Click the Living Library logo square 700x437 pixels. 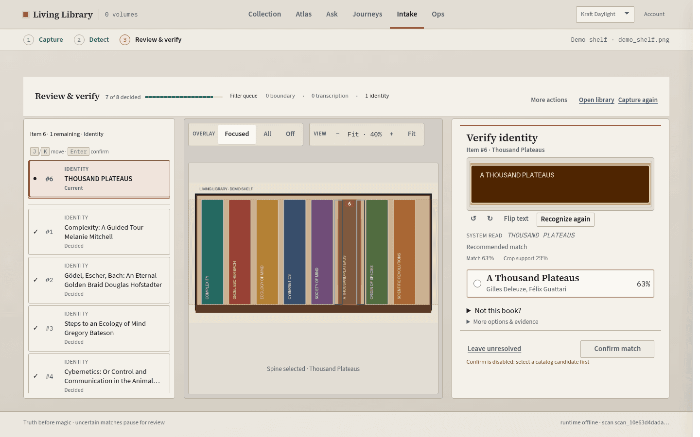tap(26, 15)
